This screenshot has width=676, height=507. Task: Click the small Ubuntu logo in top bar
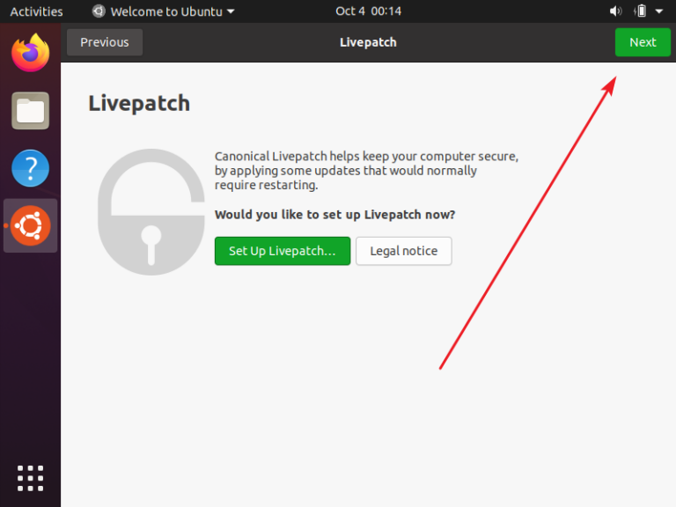(x=99, y=11)
